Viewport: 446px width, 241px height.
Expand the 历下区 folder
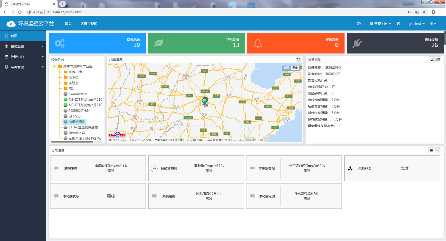[60, 77]
